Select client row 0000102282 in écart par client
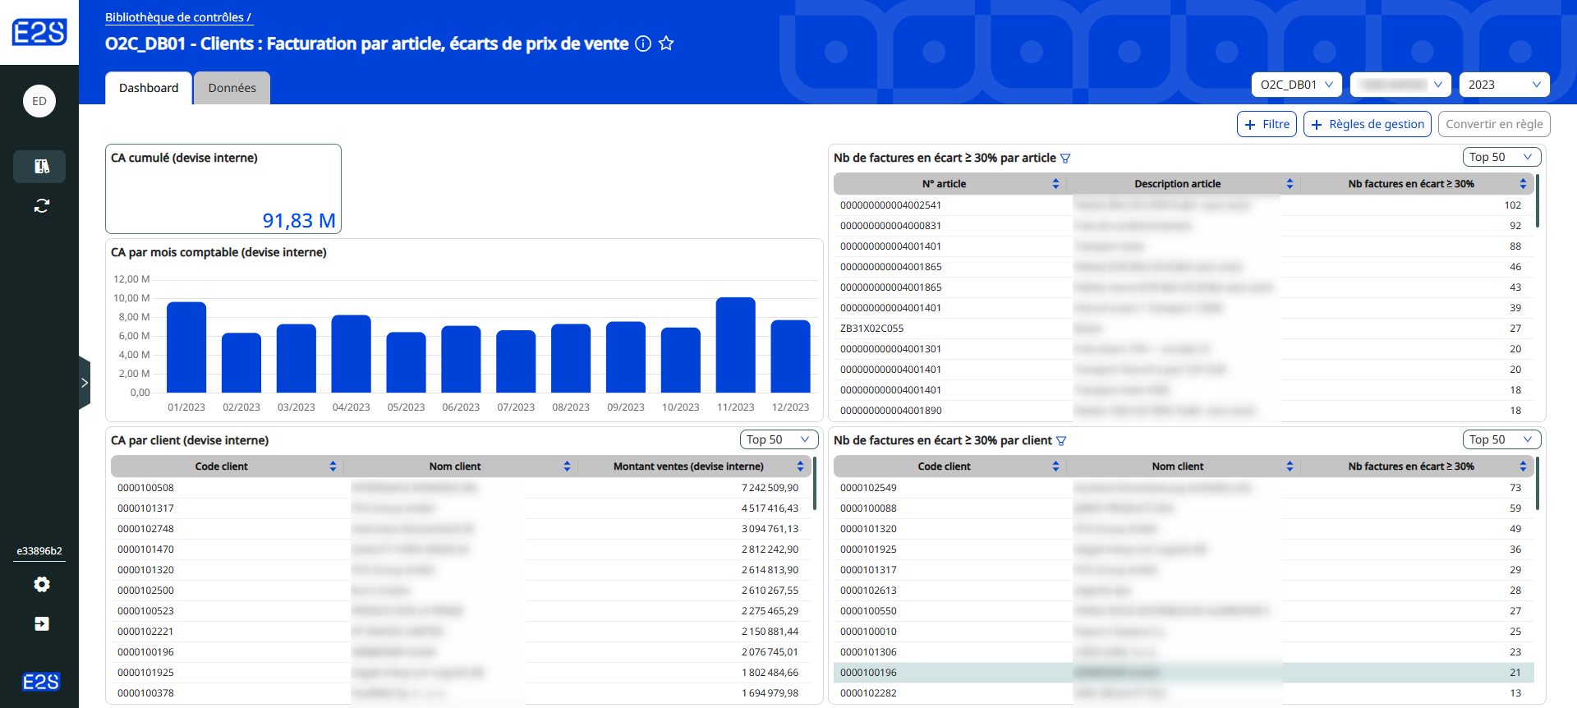This screenshot has height=708, width=1577. pos(1184,693)
